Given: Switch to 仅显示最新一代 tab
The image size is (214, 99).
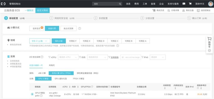Looking at the screenshot, I should (36, 65).
